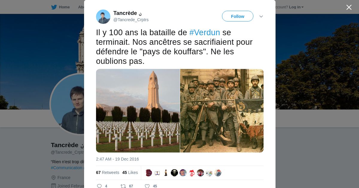Open Tancrède's avatar in tweet header
This screenshot has width=359, height=188.
pyautogui.click(x=103, y=17)
